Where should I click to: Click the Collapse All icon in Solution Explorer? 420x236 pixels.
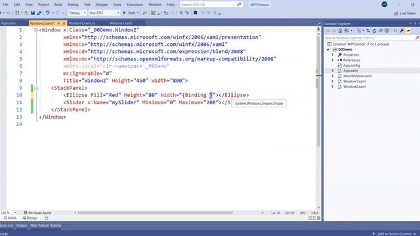[x=381, y=31]
